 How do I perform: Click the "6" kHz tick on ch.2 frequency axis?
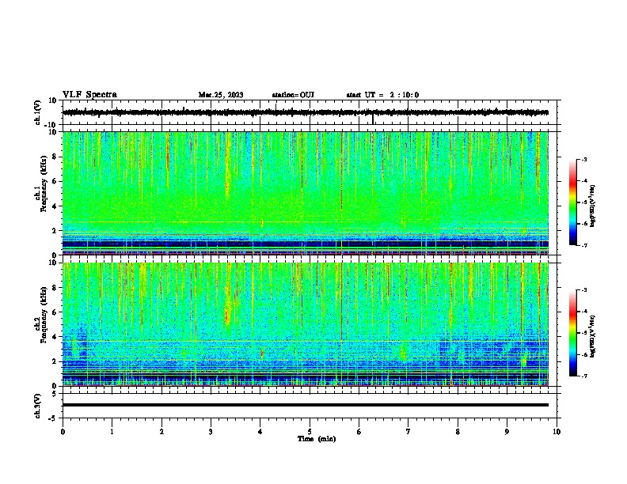[x=55, y=312]
